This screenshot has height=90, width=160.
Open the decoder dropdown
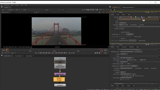[123, 72]
